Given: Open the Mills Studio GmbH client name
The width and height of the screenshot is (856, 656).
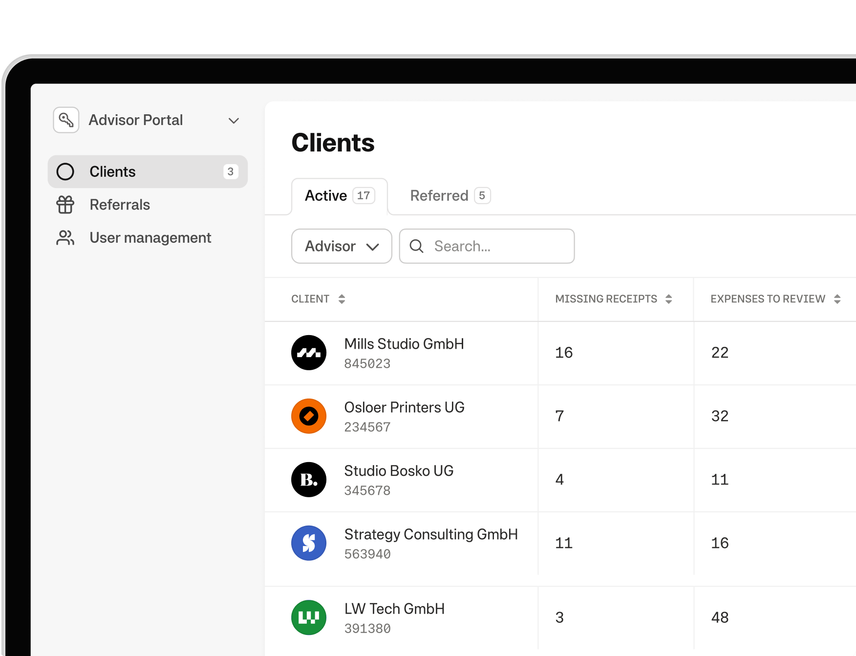Looking at the screenshot, I should tap(404, 344).
